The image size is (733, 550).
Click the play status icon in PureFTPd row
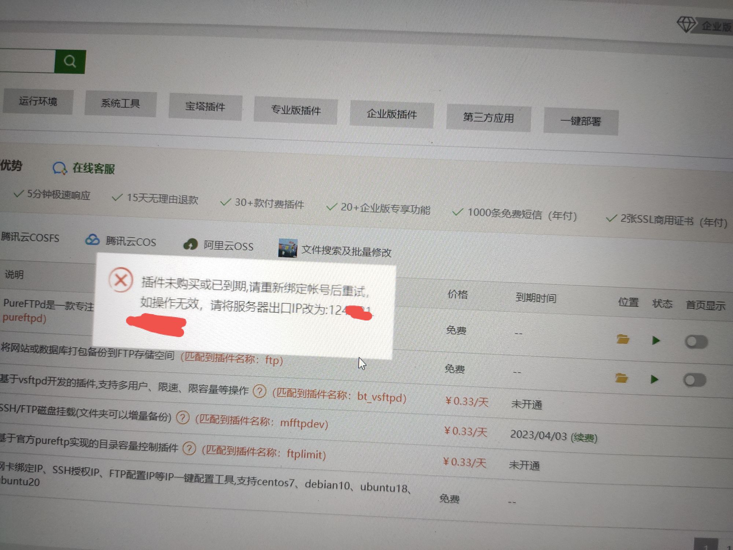[656, 341]
